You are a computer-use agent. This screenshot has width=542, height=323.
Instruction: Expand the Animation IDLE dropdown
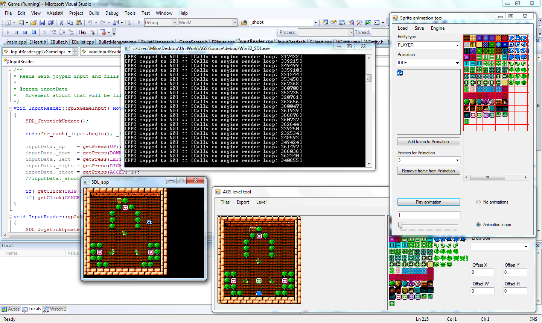pyautogui.click(x=457, y=63)
